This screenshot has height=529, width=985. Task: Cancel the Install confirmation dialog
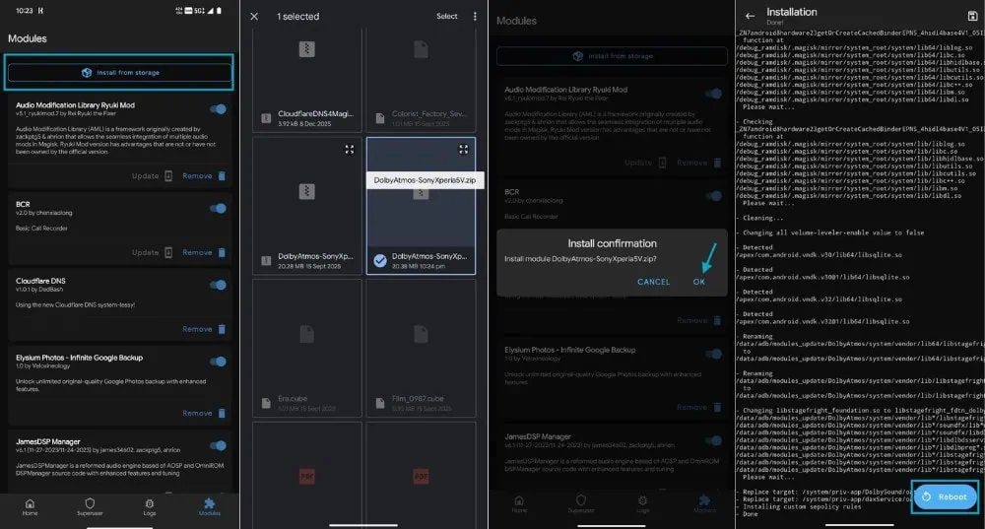[653, 282]
